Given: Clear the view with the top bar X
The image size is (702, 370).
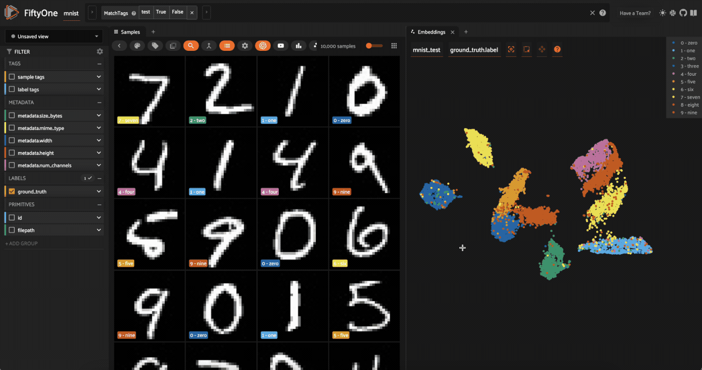Looking at the screenshot, I should tap(592, 13).
